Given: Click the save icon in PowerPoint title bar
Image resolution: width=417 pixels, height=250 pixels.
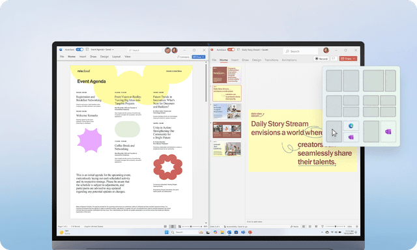Looking at the screenshot, I should (238, 49).
